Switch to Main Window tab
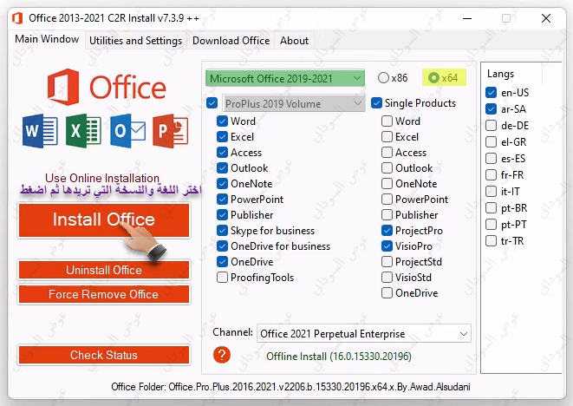The height and width of the screenshot is (406, 573). [47, 39]
